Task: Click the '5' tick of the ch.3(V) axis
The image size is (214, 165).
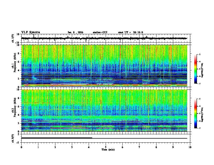Action: pyautogui.click(x=19, y=134)
